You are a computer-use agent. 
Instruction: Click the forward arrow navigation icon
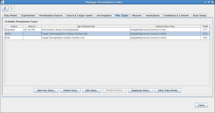tap(12, 9)
